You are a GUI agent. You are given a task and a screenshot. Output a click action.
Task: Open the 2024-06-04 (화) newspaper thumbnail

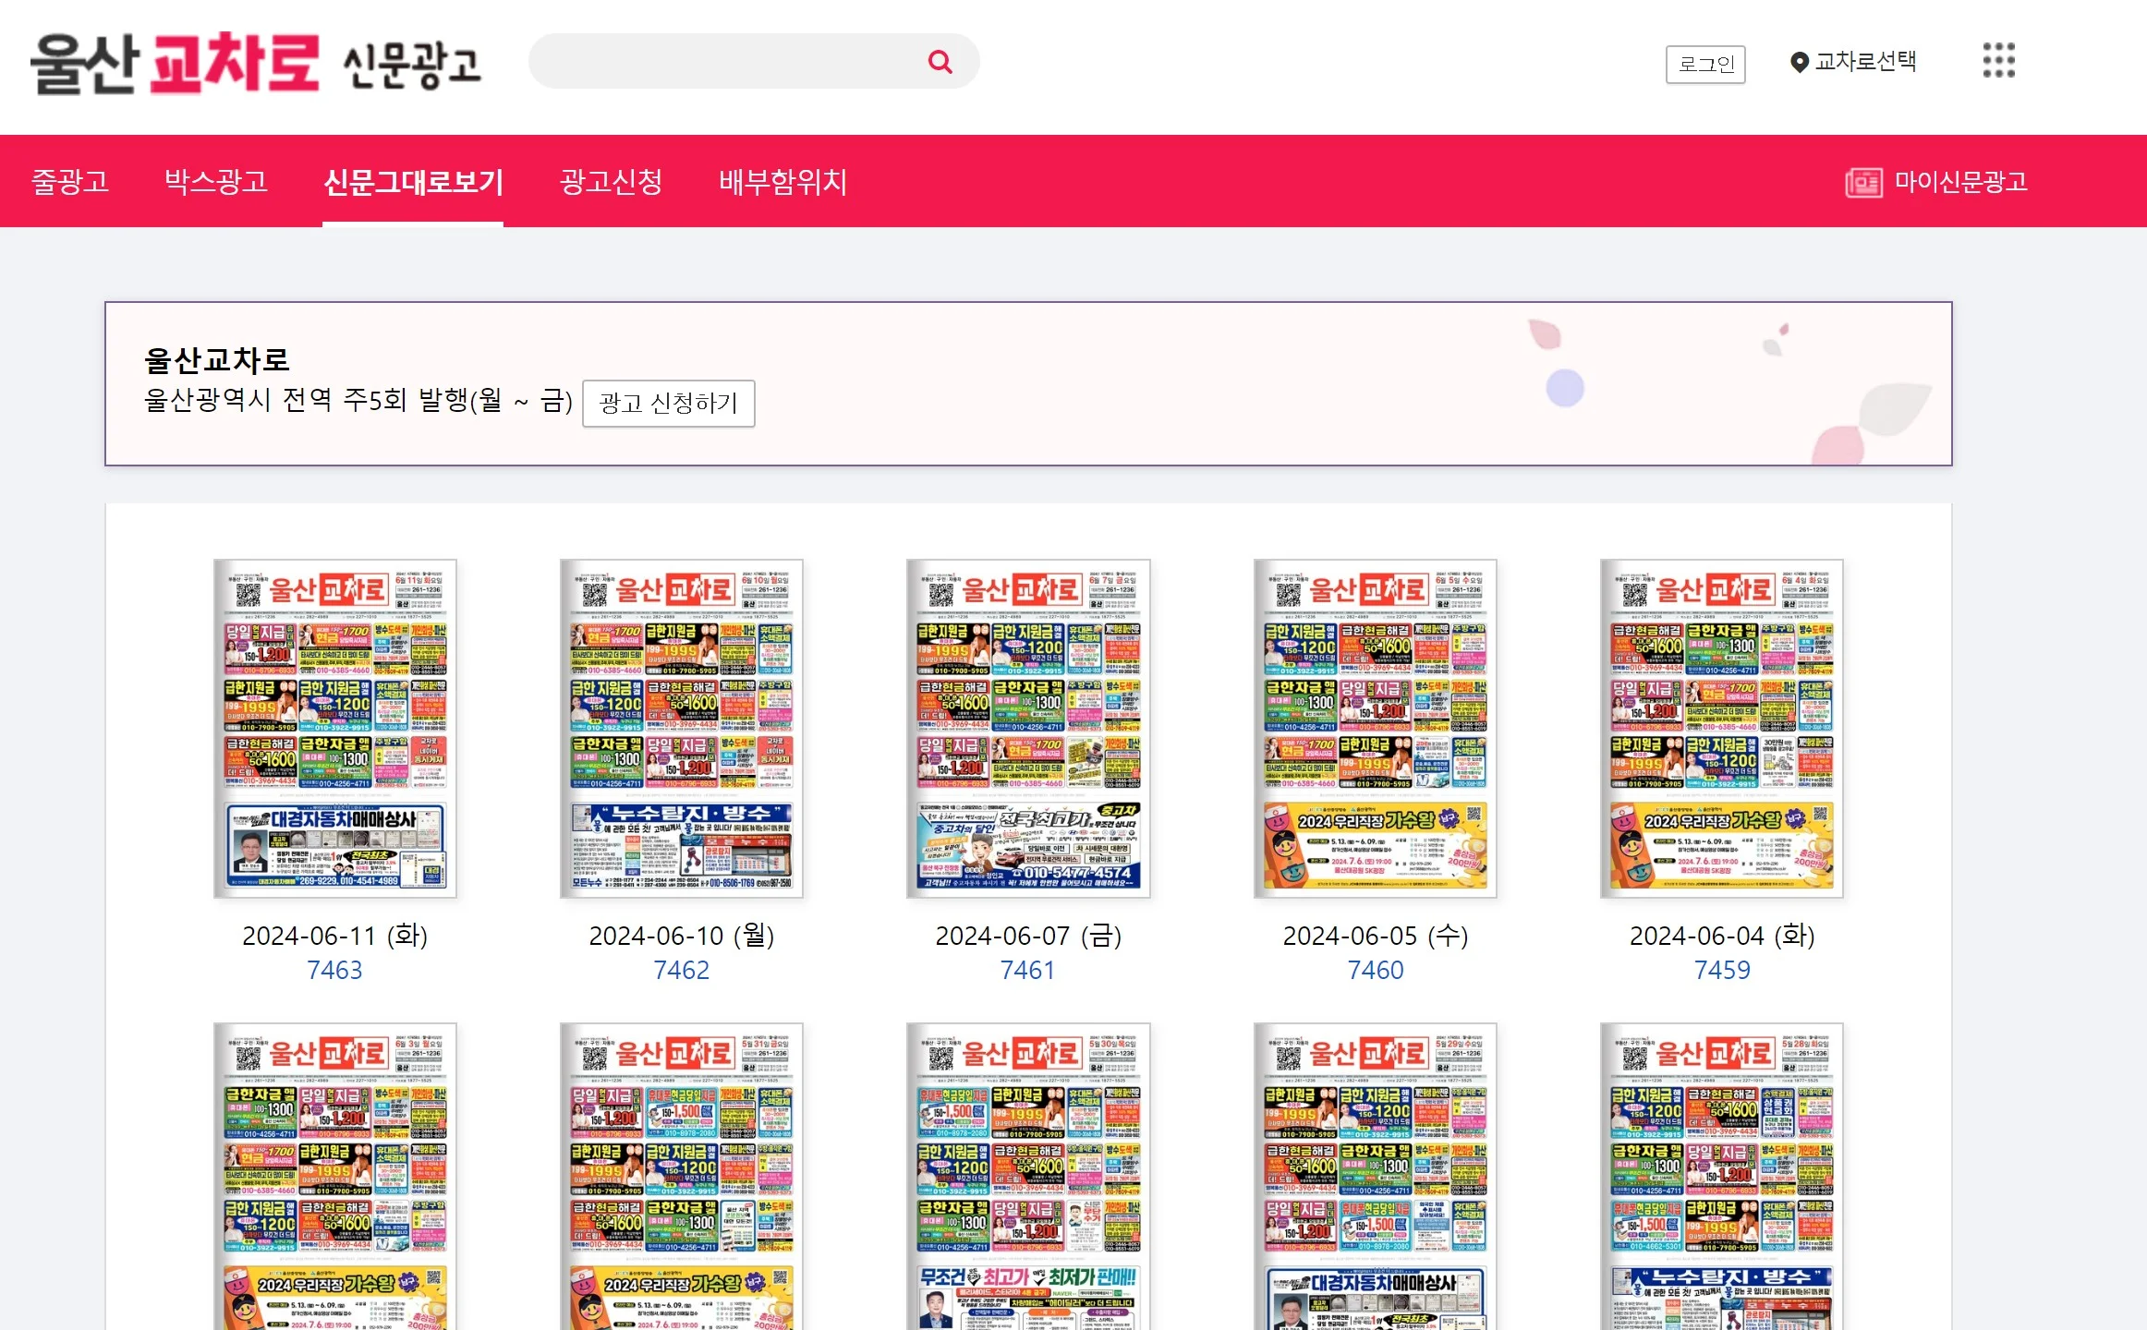[x=1721, y=728]
